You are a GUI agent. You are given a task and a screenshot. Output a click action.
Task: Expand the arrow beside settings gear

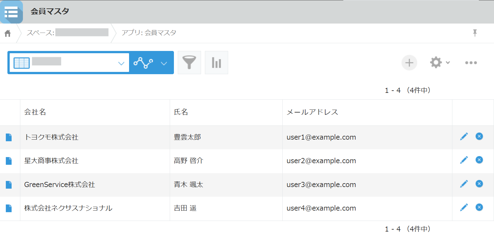(x=448, y=63)
